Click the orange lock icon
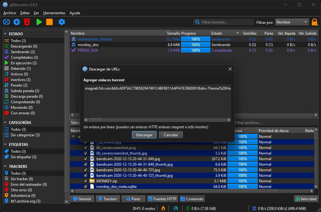This screenshot has height=212, width=321. tap(315, 22)
